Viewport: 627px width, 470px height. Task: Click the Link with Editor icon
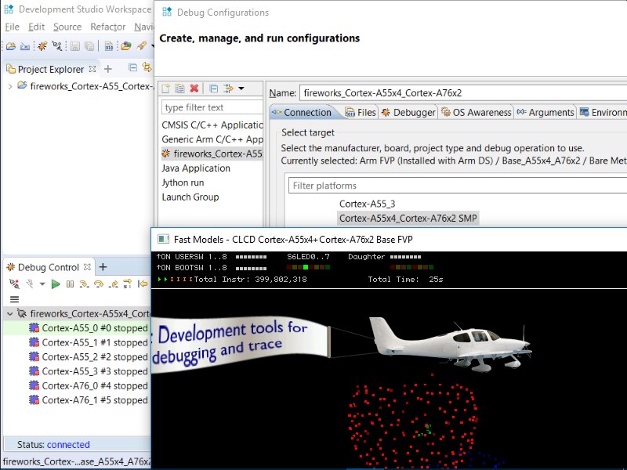click(147, 69)
